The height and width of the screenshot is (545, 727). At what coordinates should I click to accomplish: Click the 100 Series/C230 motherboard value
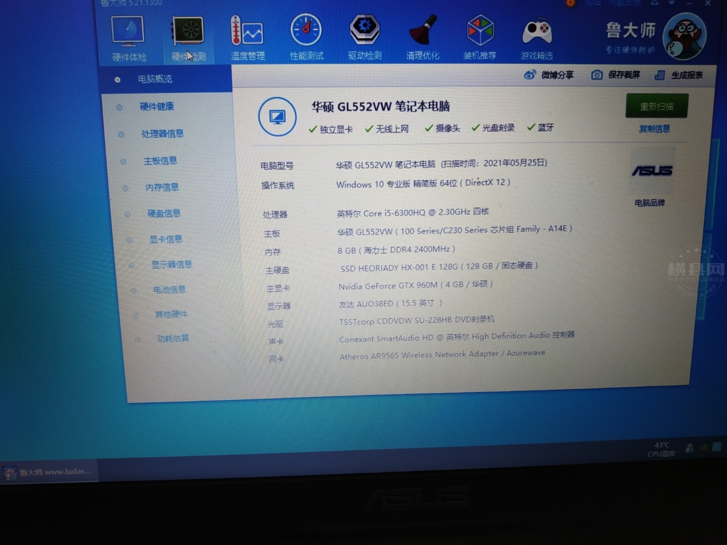[455, 230]
